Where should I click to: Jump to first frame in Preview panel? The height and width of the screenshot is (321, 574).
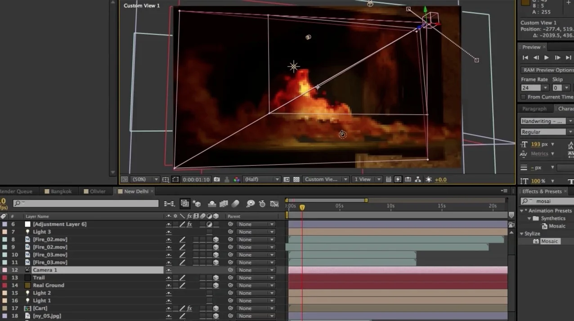point(525,58)
